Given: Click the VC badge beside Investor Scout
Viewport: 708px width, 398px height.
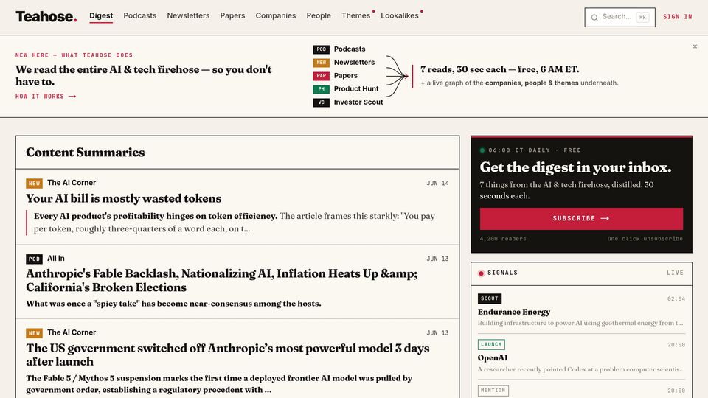Looking at the screenshot, I should 321,102.
